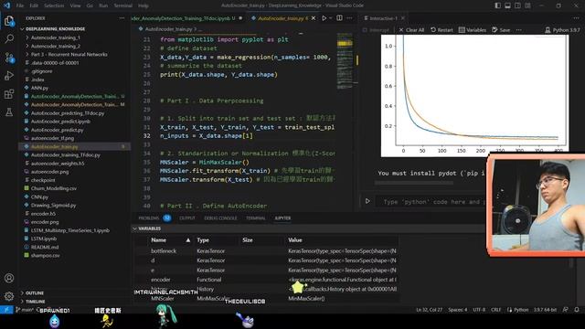Open the Search view in activity bar

(9, 38)
